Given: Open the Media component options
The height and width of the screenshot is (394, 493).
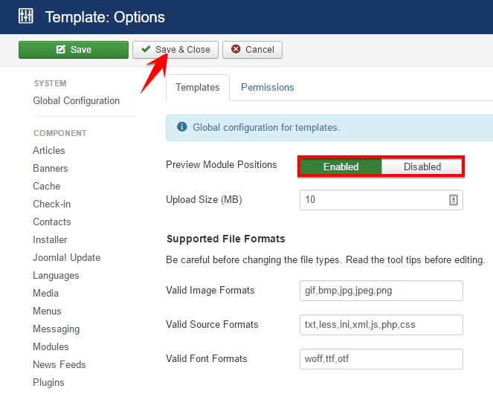Looking at the screenshot, I should point(45,293).
